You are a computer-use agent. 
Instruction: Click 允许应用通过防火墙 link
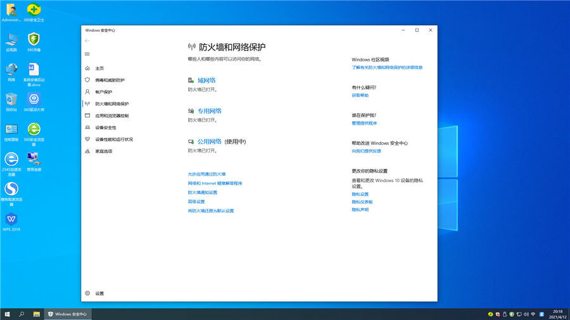(206, 174)
